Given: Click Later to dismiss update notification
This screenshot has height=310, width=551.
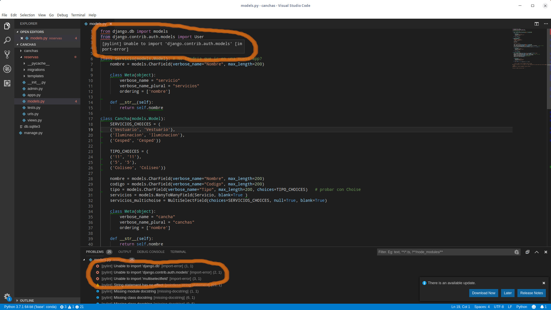Looking at the screenshot, I should [507, 293].
